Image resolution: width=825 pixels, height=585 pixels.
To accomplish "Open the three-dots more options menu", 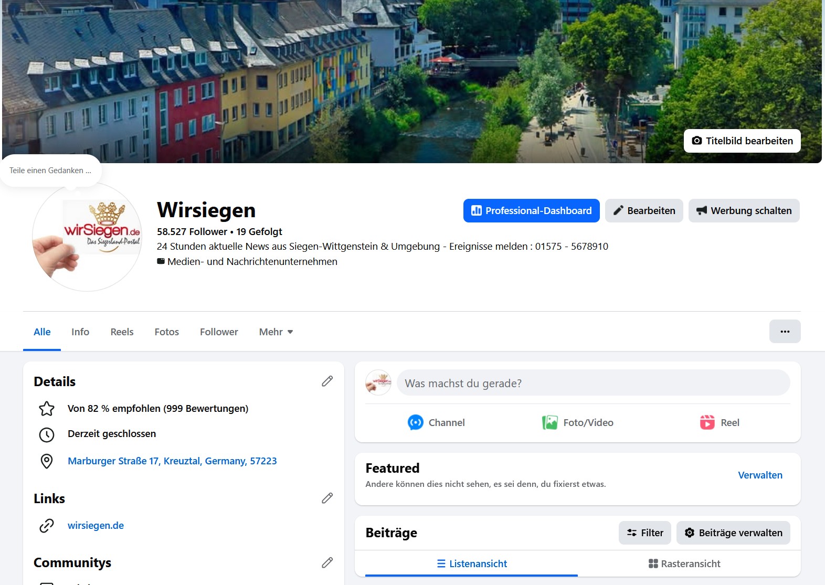I will (x=785, y=332).
